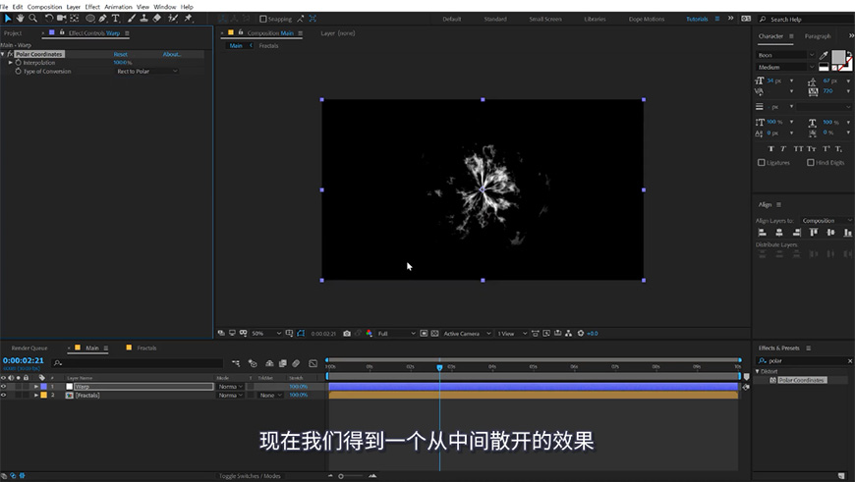Check the Hindi Digits checkbox
This screenshot has width=855, height=482.
[x=811, y=162]
